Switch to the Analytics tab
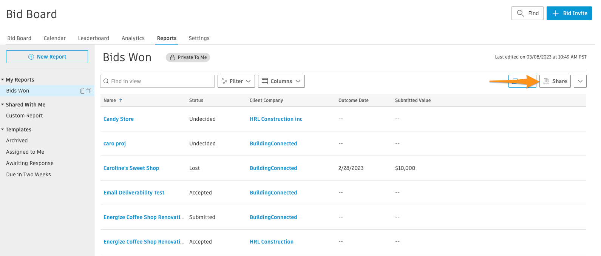 click(x=133, y=38)
